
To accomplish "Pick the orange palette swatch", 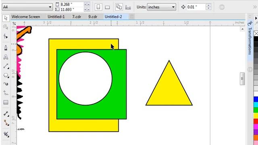I will coord(256,137).
